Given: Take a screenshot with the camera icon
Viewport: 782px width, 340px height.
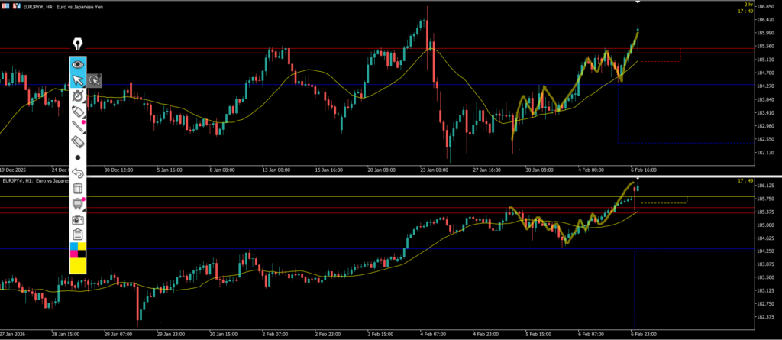Looking at the screenshot, I should (77, 219).
